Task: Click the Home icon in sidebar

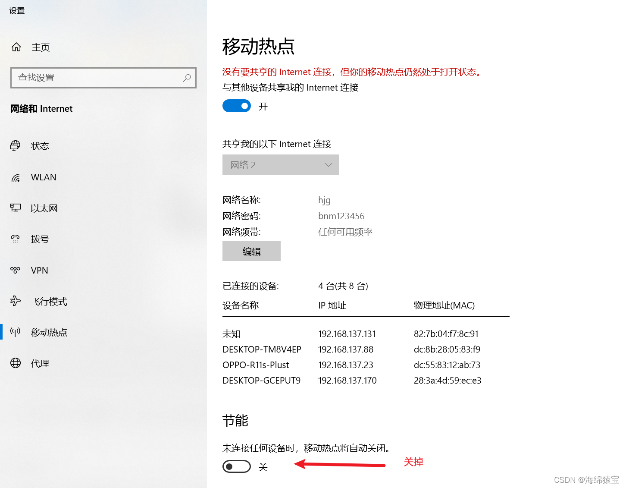Action: (x=16, y=47)
